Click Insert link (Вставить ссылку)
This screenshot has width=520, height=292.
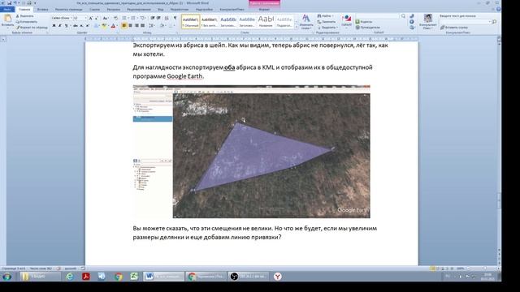pyautogui.click(x=454, y=28)
